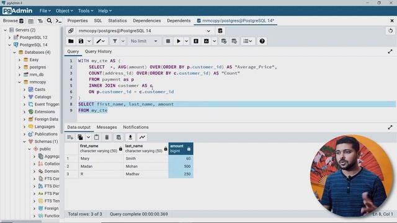Viewport: 397px width, 223px height.
Task: Open the query tool Help question-mark icon
Action: click(262, 41)
